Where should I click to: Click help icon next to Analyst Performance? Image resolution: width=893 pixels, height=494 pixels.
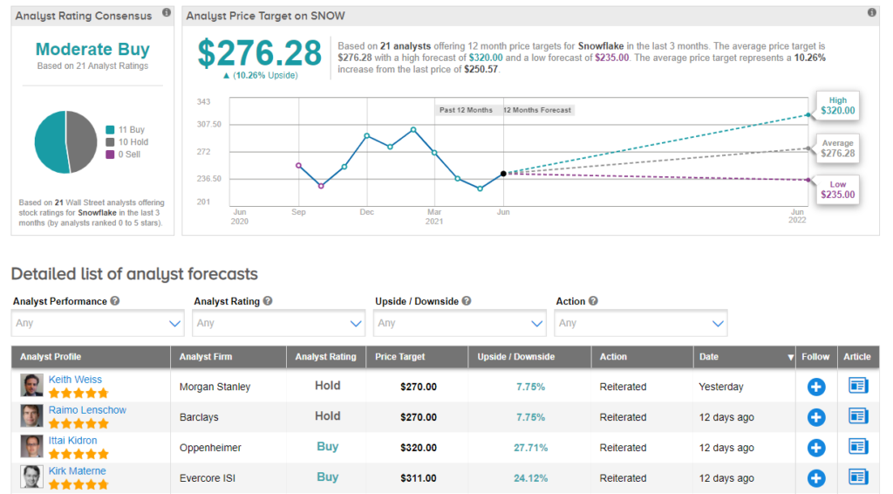pos(115,301)
